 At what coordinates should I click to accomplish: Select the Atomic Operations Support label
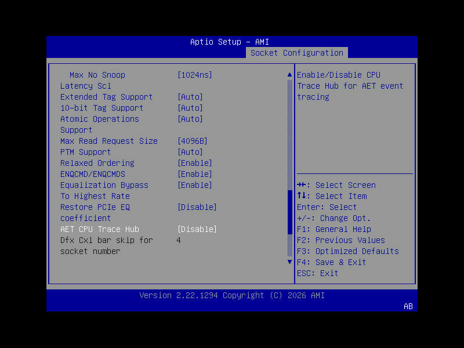click(x=100, y=125)
